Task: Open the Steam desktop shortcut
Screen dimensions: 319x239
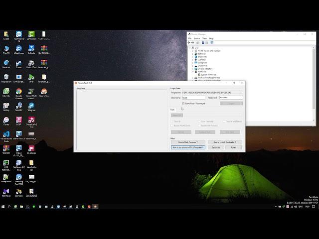Action: click(x=18, y=63)
